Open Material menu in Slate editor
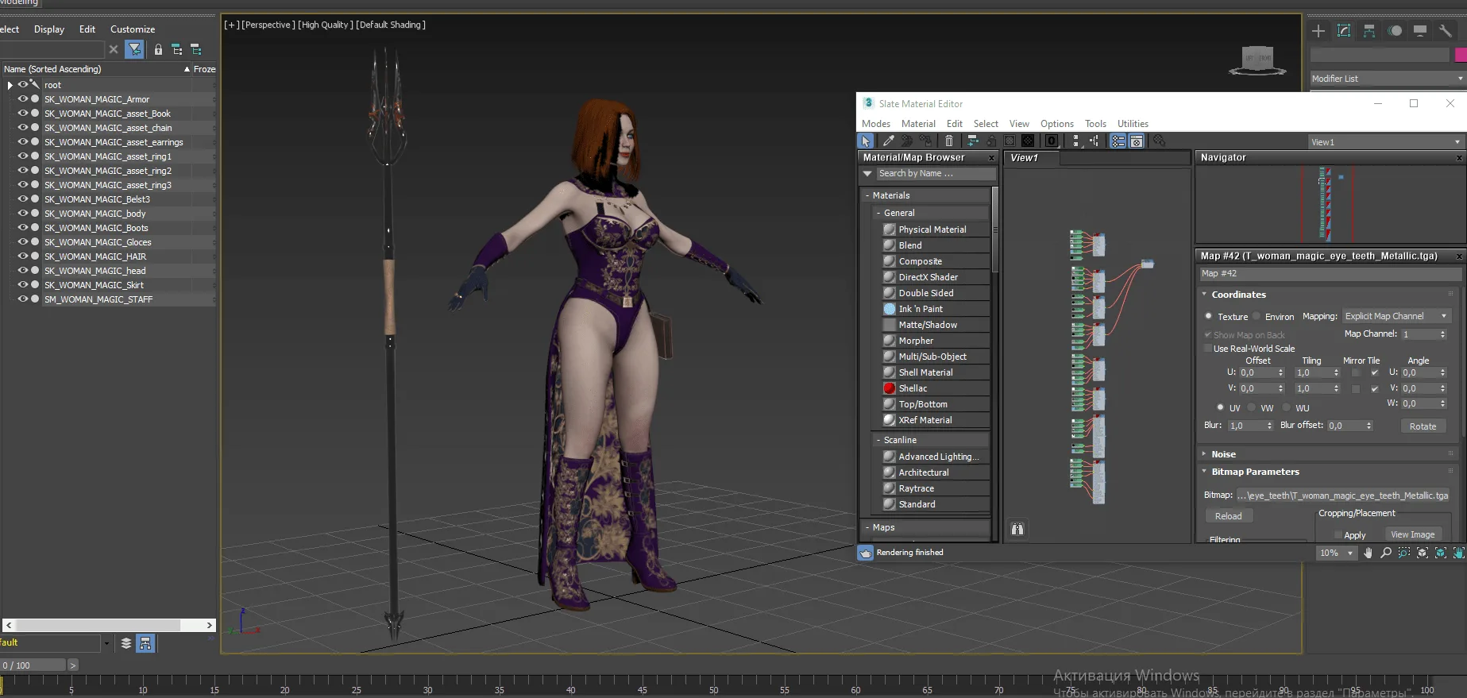1467x698 pixels. (x=918, y=124)
